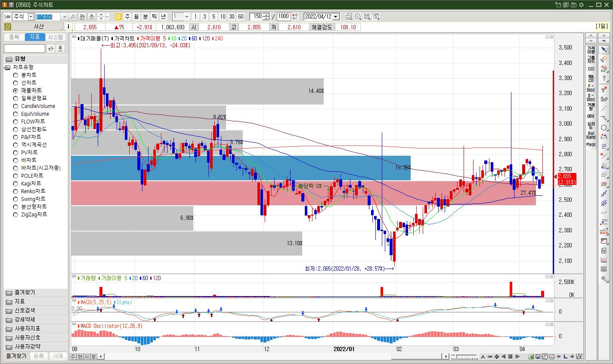Select the circle/ellipse drawing tool

coord(604,128)
